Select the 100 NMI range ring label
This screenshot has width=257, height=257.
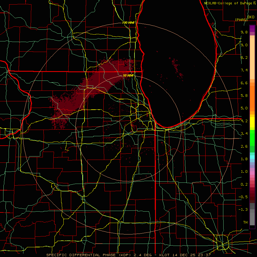pyautogui.click(x=128, y=23)
